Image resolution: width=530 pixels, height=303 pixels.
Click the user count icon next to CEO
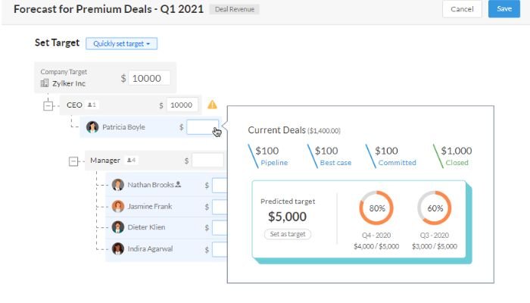(x=92, y=105)
